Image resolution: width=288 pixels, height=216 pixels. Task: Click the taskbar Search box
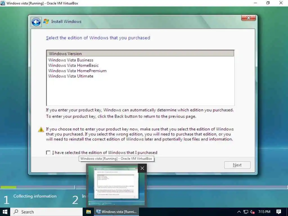(x=46, y=212)
